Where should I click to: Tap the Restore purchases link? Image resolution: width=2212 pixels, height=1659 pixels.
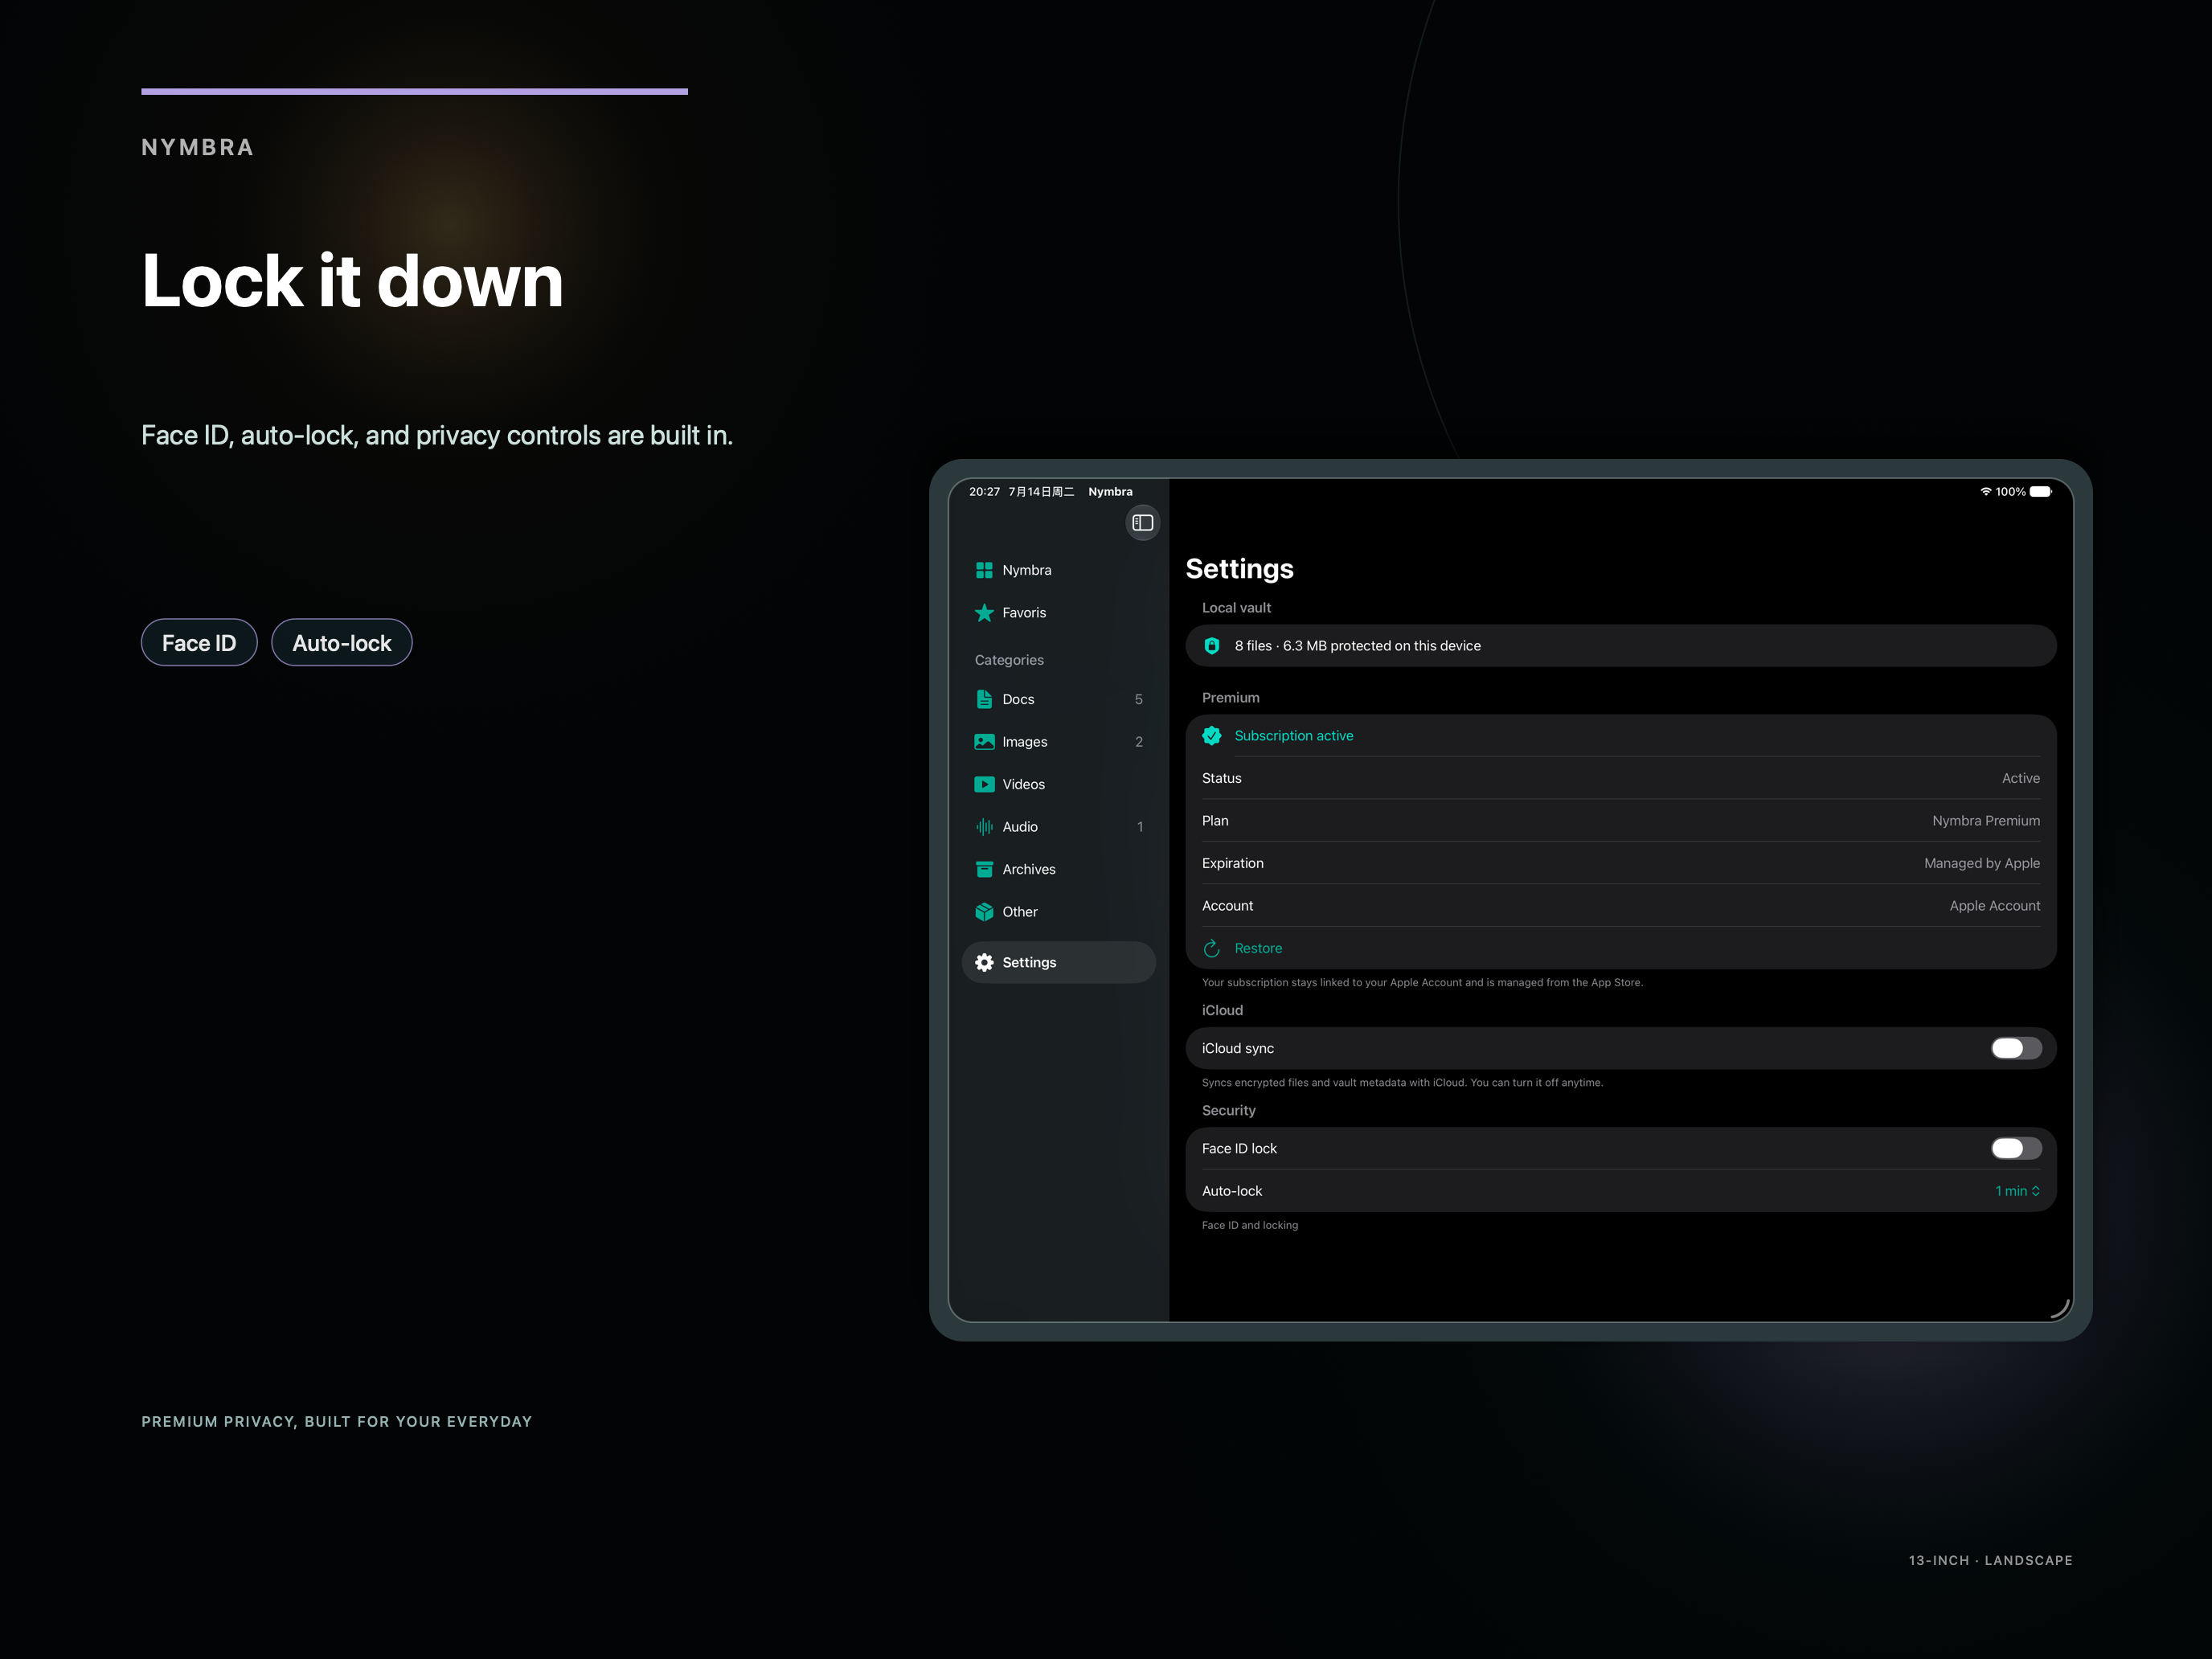(1258, 948)
